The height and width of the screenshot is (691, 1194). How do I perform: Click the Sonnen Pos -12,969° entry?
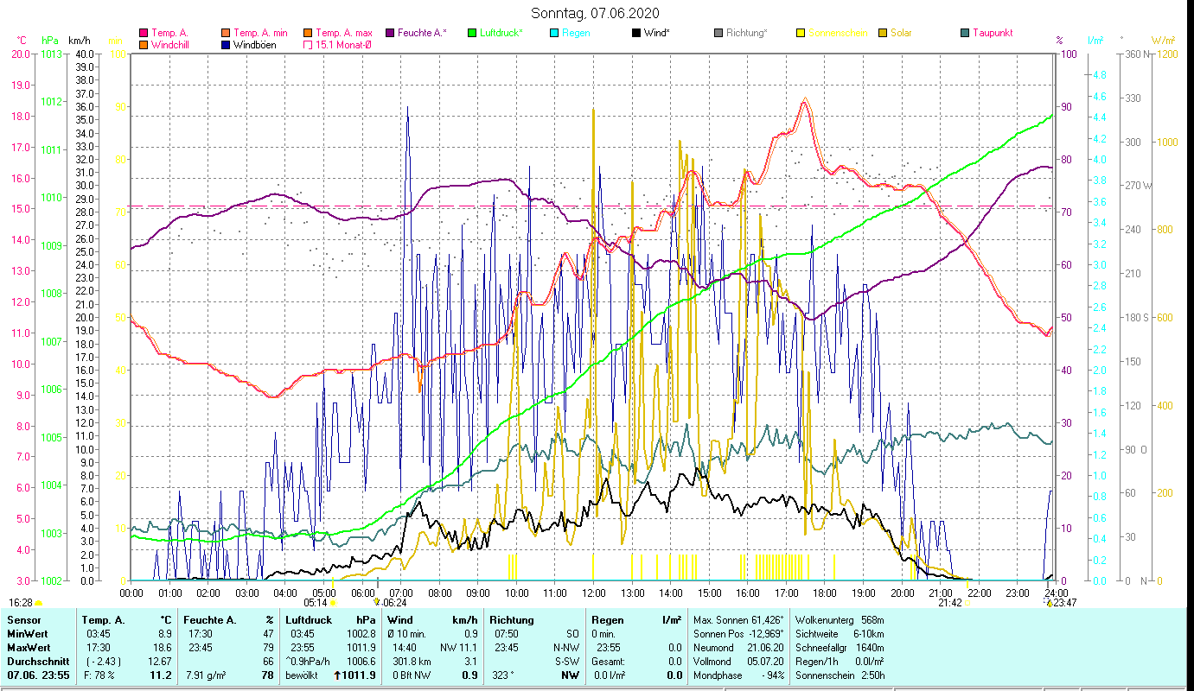pyautogui.click(x=739, y=634)
